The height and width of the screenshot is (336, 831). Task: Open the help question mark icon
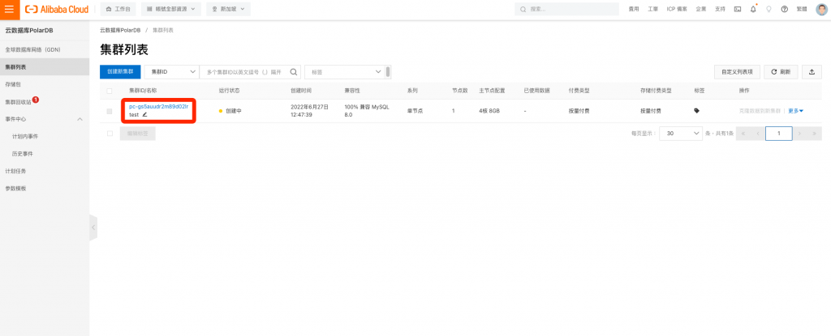[785, 9]
